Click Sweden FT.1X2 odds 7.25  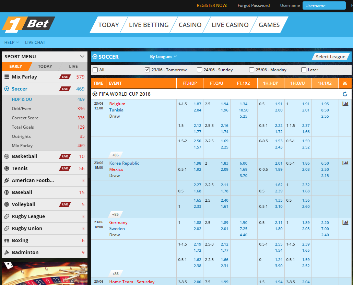click(x=244, y=229)
